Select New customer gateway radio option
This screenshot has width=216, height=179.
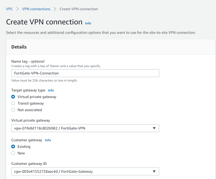[x=13, y=153]
